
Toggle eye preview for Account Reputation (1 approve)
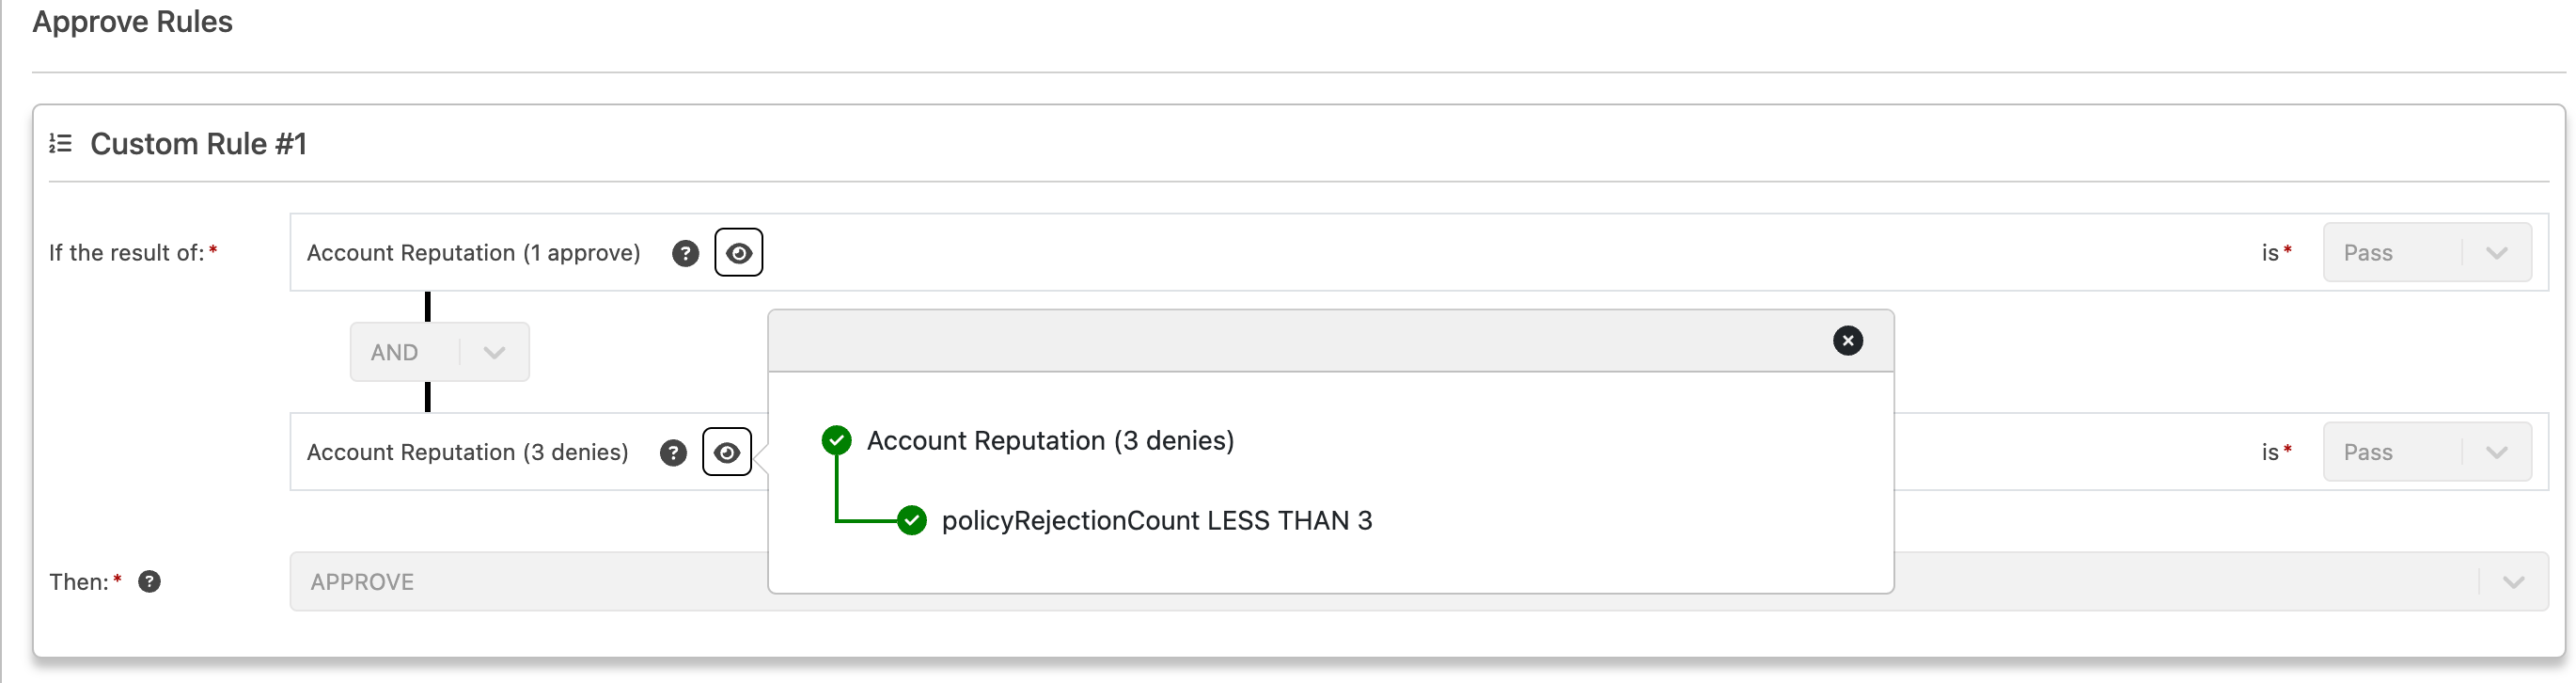pos(739,253)
